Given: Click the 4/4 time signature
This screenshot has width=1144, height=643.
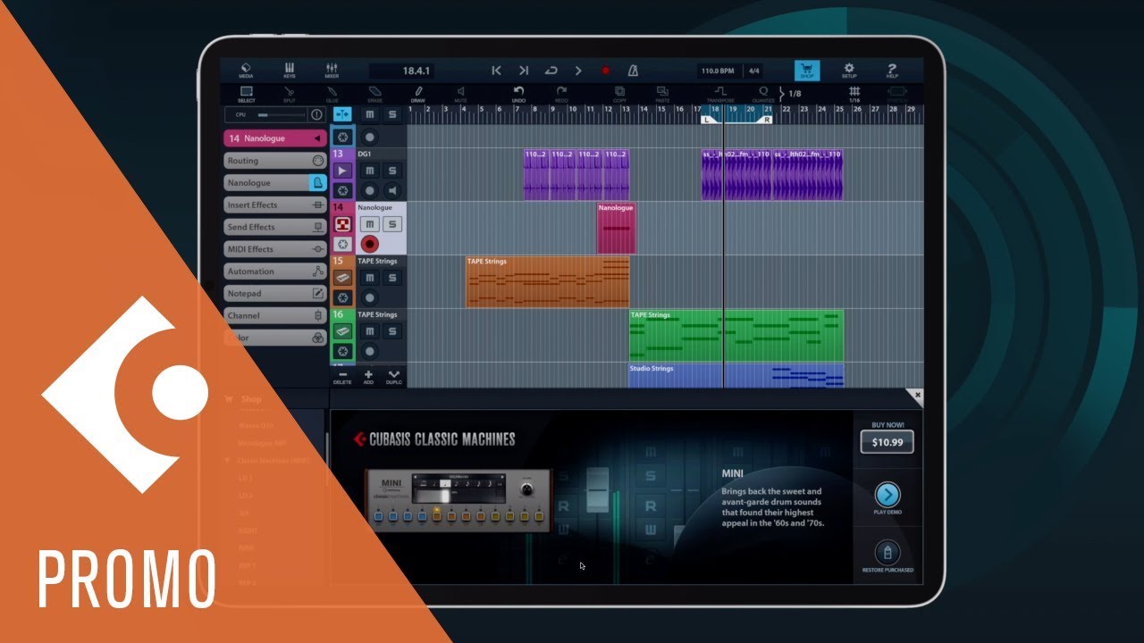Looking at the screenshot, I should point(753,71).
